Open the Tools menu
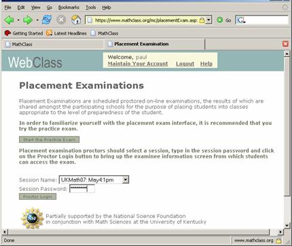 coord(91,7)
